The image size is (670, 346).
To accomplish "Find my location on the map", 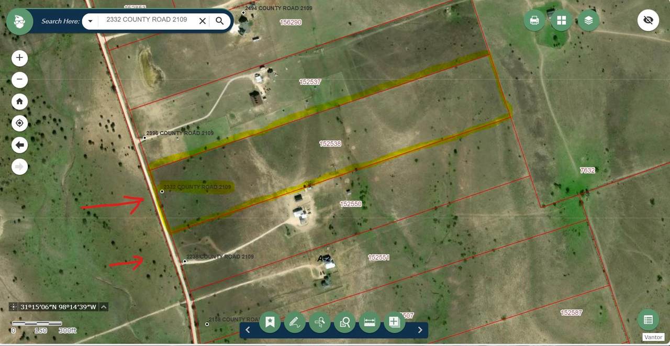I will click(x=19, y=123).
